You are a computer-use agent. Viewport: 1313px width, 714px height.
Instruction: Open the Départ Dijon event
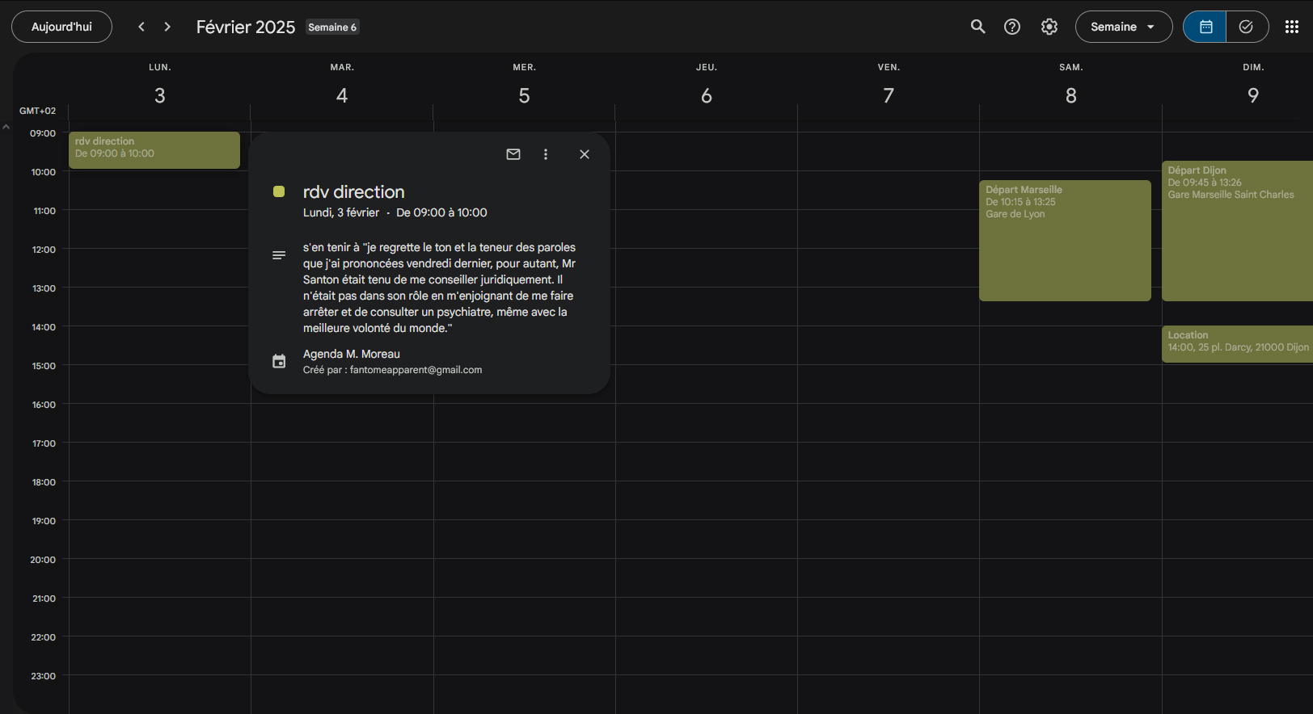click(1237, 231)
